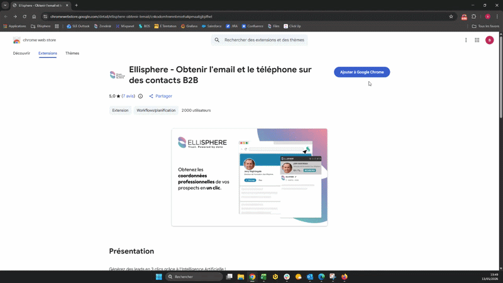Open Excel from taskbar
The image size is (503, 283).
(x=263, y=277)
